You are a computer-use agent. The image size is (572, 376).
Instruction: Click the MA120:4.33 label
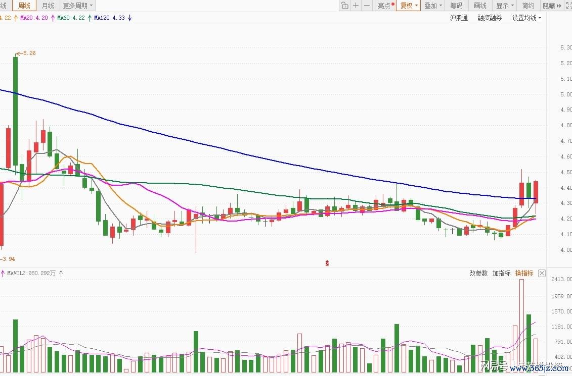109,18
